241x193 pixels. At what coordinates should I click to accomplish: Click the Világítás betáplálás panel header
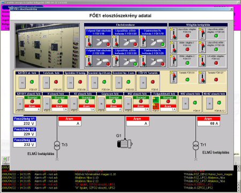(x=198, y=25)
